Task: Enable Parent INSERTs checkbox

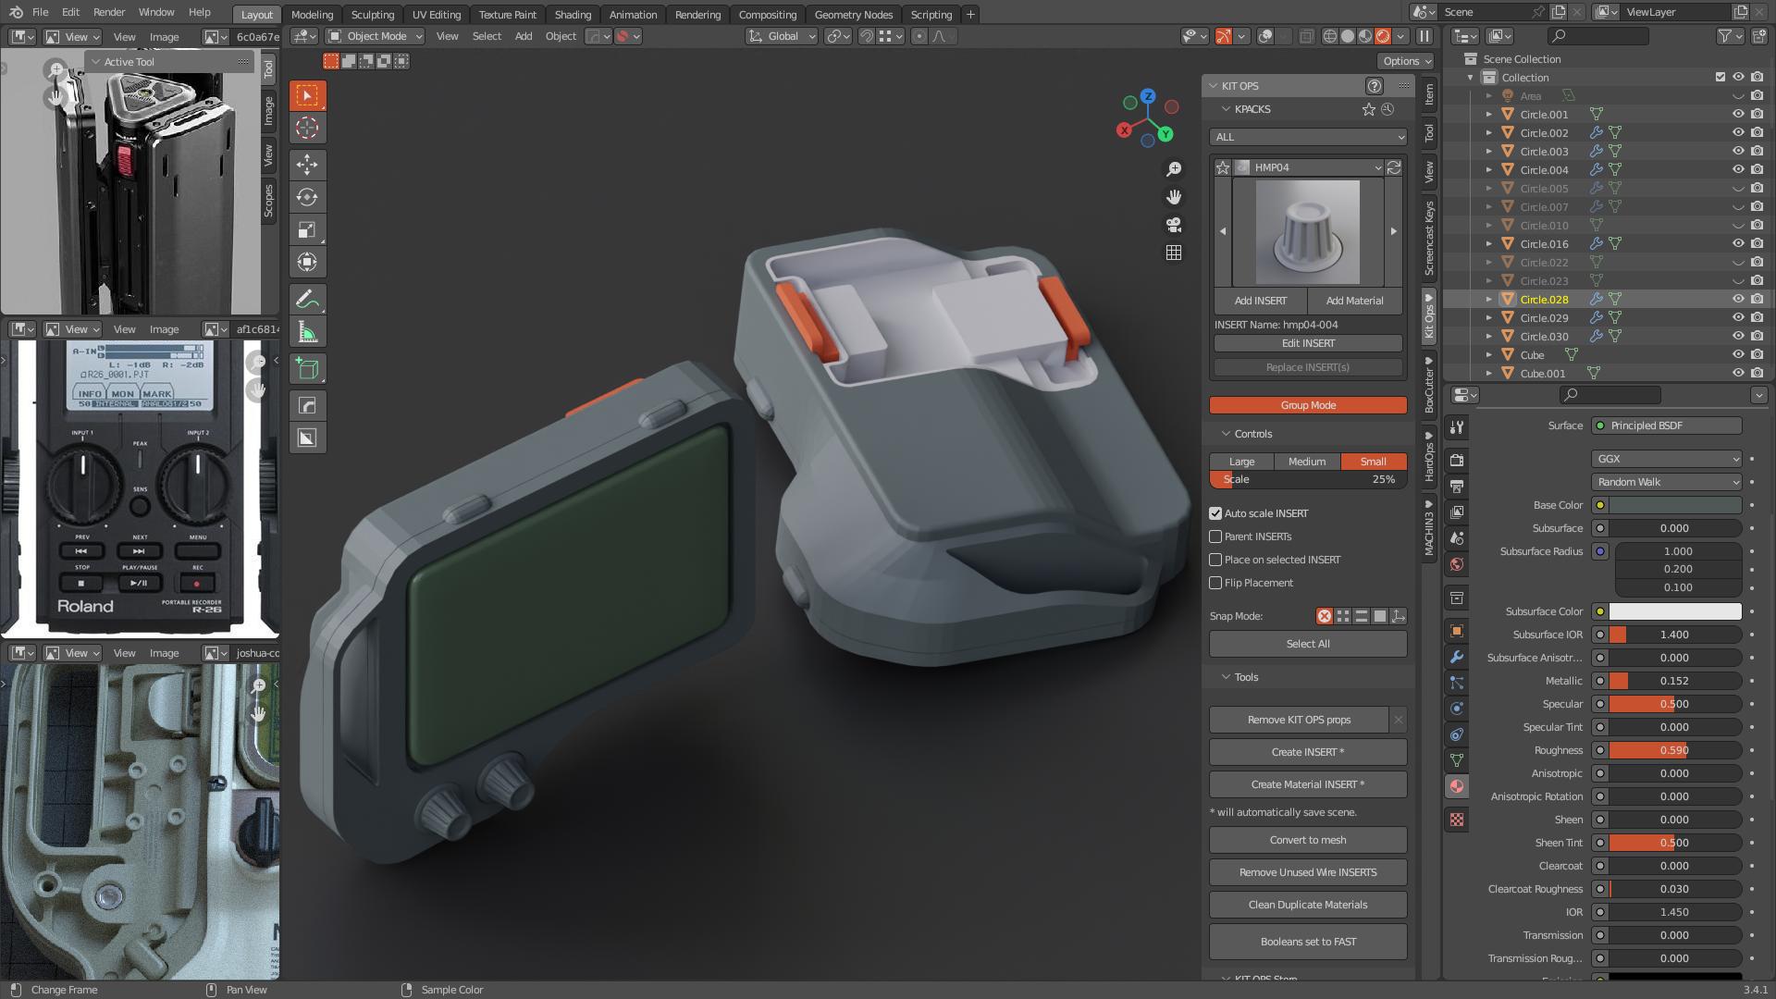Action: (1215, 536)
